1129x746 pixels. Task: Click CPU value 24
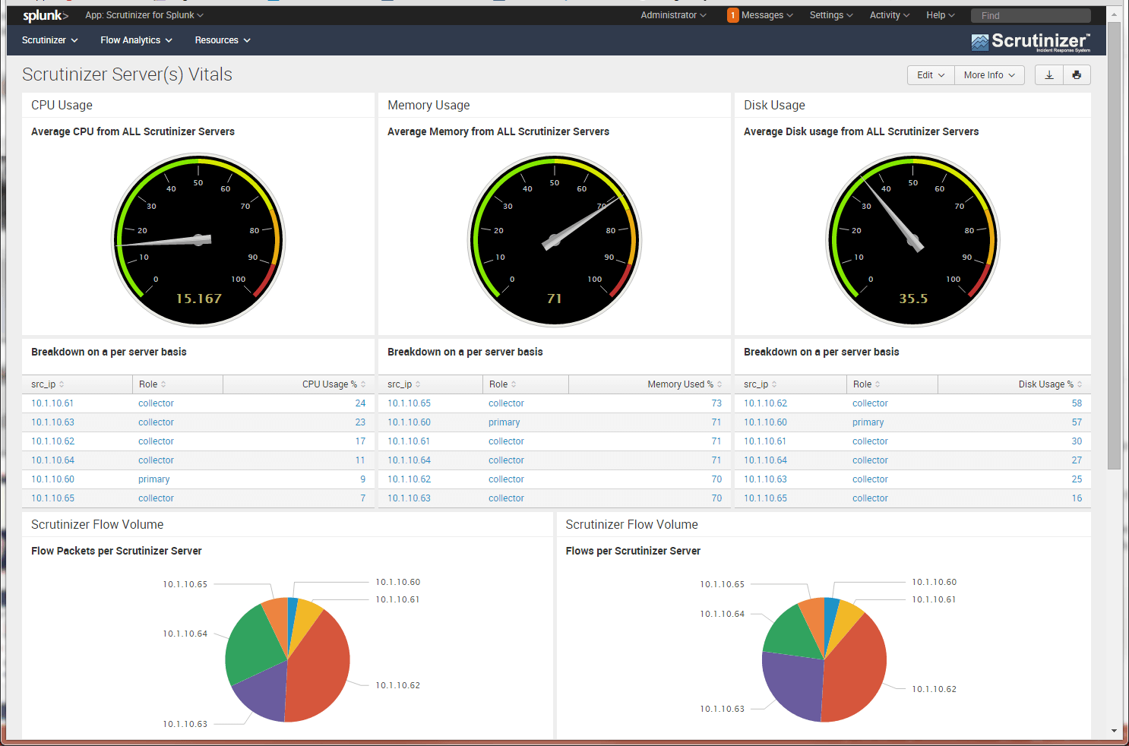(360, 403)
